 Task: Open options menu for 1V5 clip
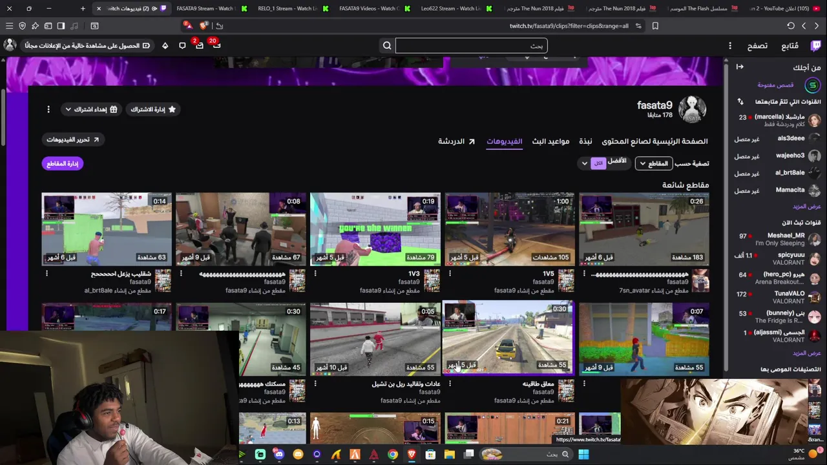tap(450, 274)
